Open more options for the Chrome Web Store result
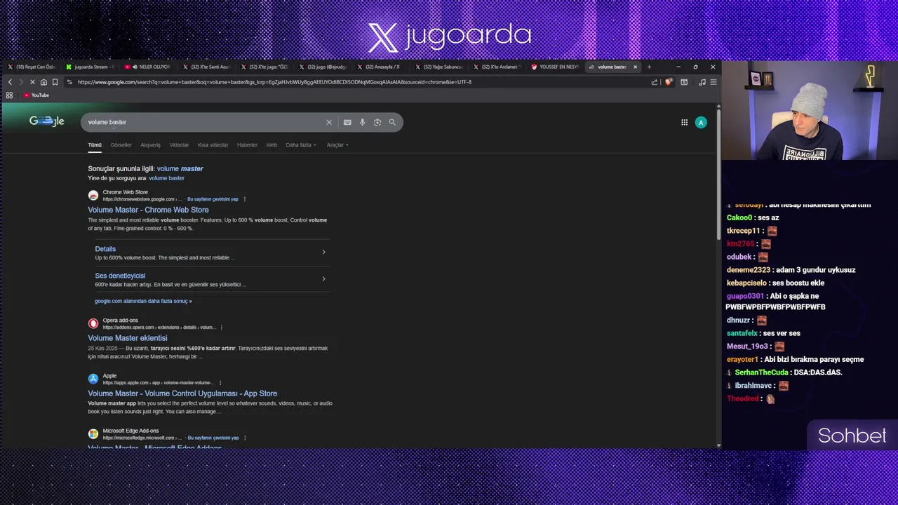Image resolution: width=898 pixels, height=505 pixels. pyautogui.click(x=244, y=199)
